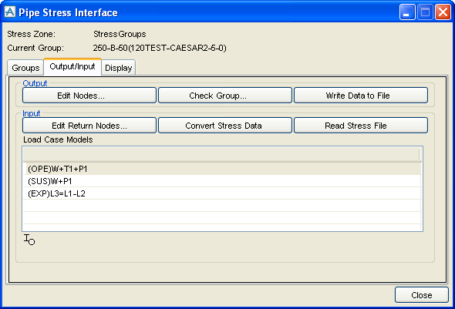The image size is (455, 309).
Task: Click the first empty row in list
Action: (x=222, y=206)
